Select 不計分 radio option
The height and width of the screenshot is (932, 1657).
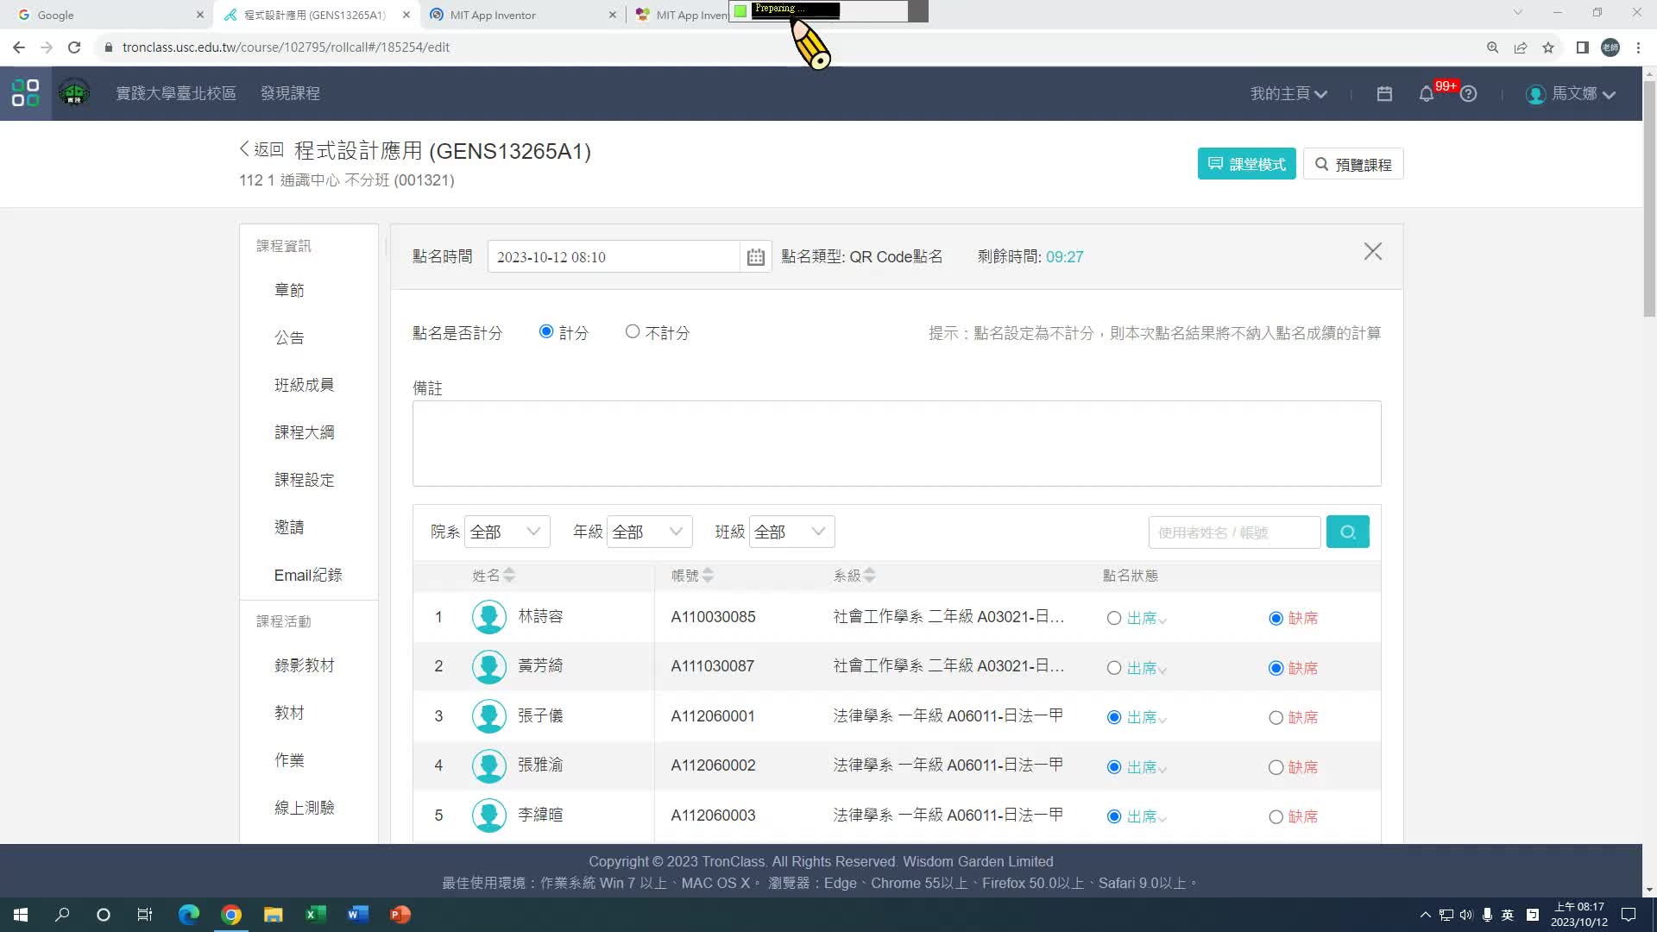633,331
